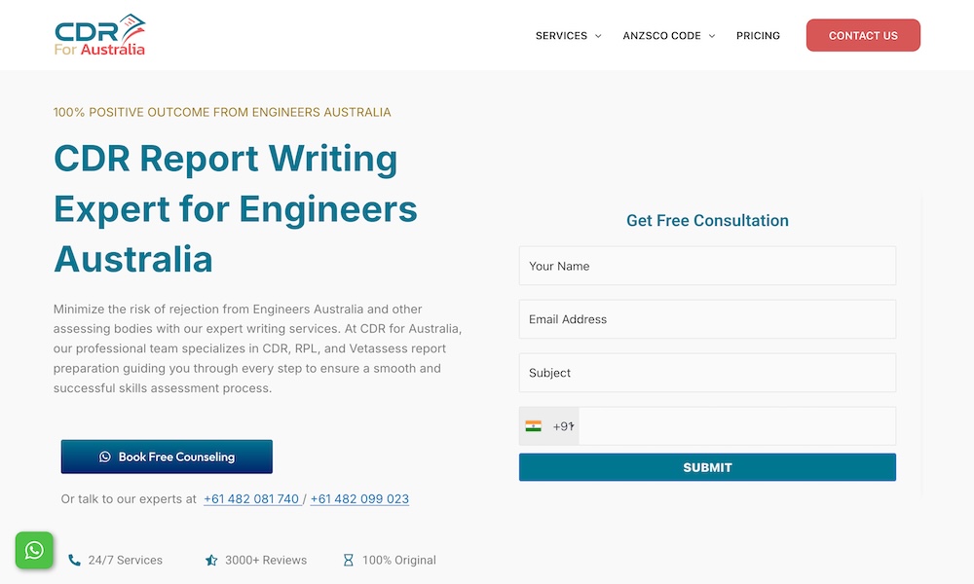The image size is (974, 584).
Task: Call the +61 482 099 023 number
Action: 359,499
